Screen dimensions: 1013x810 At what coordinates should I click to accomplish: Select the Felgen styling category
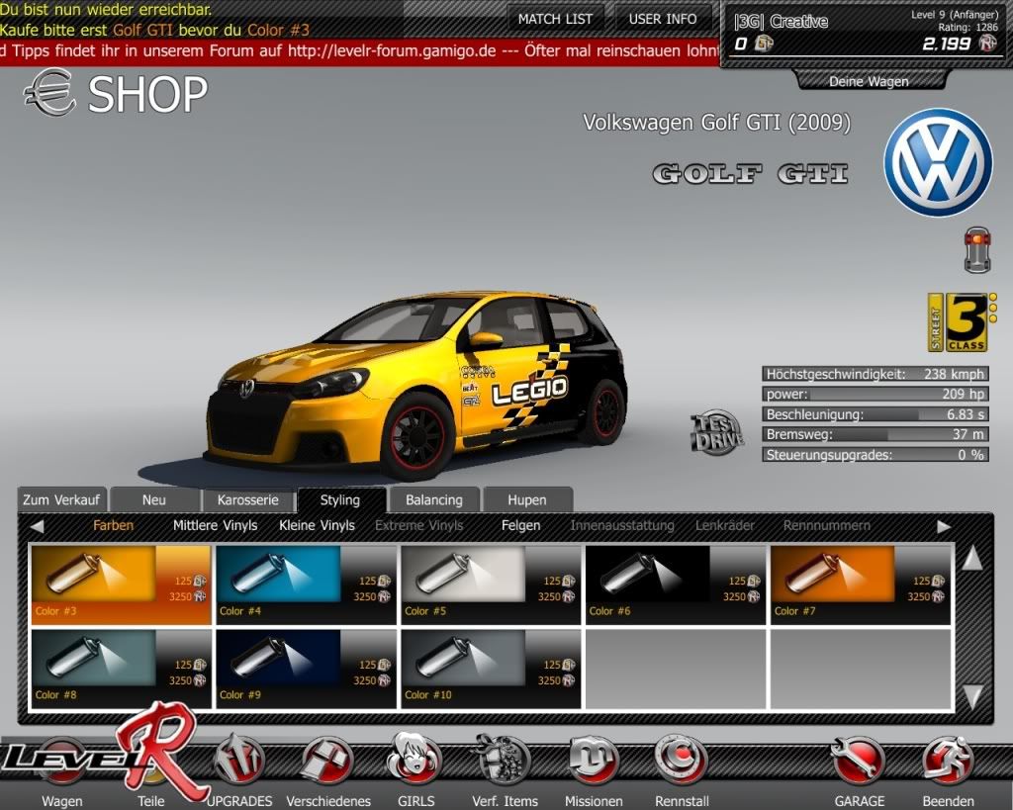[x=520, y=525]
